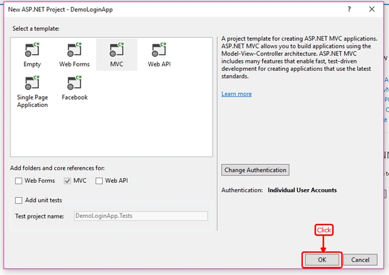Click the Add folders and core references label

click(57, 168)
